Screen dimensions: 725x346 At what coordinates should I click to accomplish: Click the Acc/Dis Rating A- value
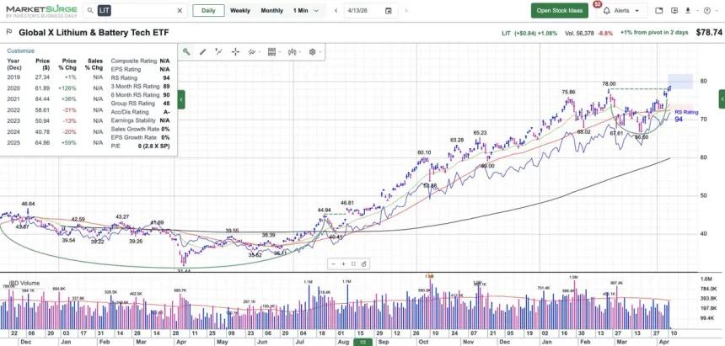click(x=166, y=112)
